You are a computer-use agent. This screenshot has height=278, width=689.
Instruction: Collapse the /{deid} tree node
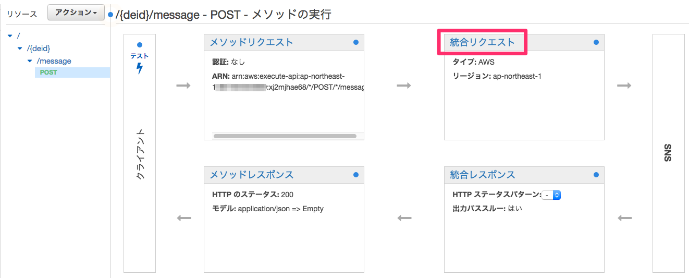point(20,49)
